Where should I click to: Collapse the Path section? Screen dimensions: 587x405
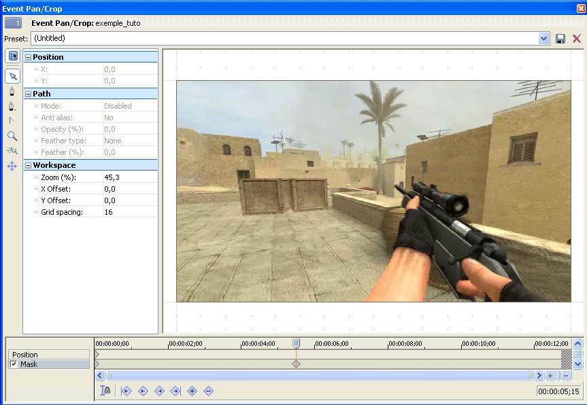point(28,94)
